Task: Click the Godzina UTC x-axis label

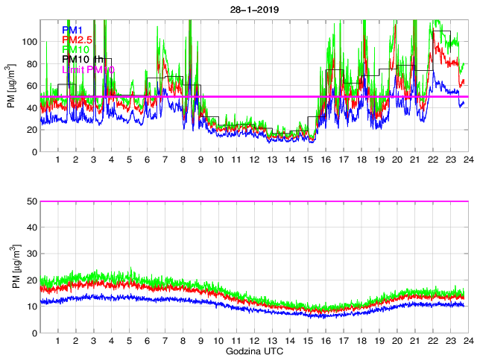Action: coord(253,351)
